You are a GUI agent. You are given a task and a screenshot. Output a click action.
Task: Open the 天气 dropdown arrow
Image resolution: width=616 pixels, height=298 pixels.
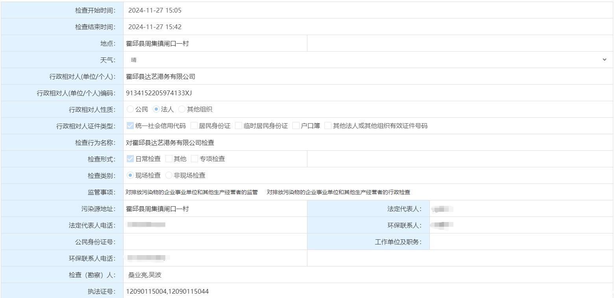click(604, 60)
